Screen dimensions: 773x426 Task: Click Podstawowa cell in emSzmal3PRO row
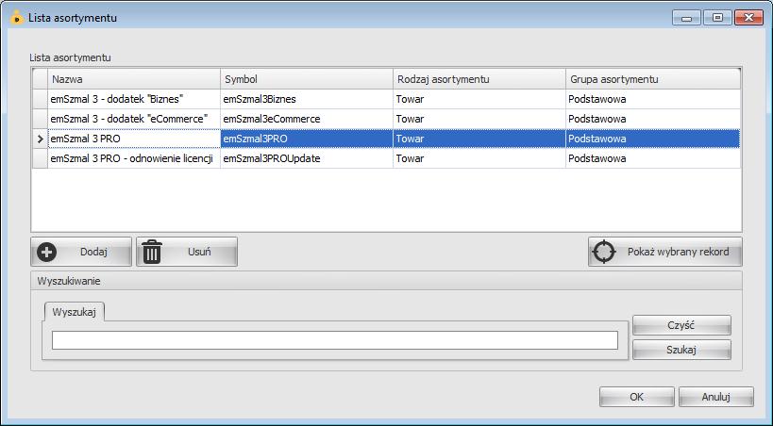click(653, 139)
